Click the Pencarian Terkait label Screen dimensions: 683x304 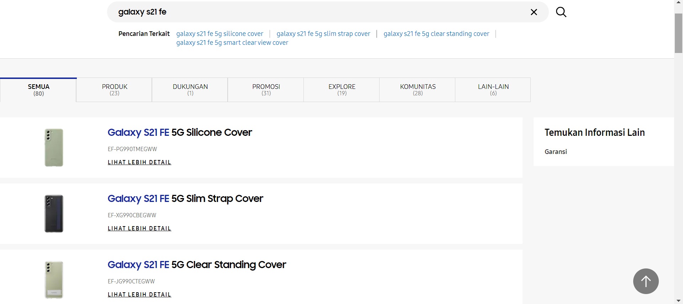point(144,34)
